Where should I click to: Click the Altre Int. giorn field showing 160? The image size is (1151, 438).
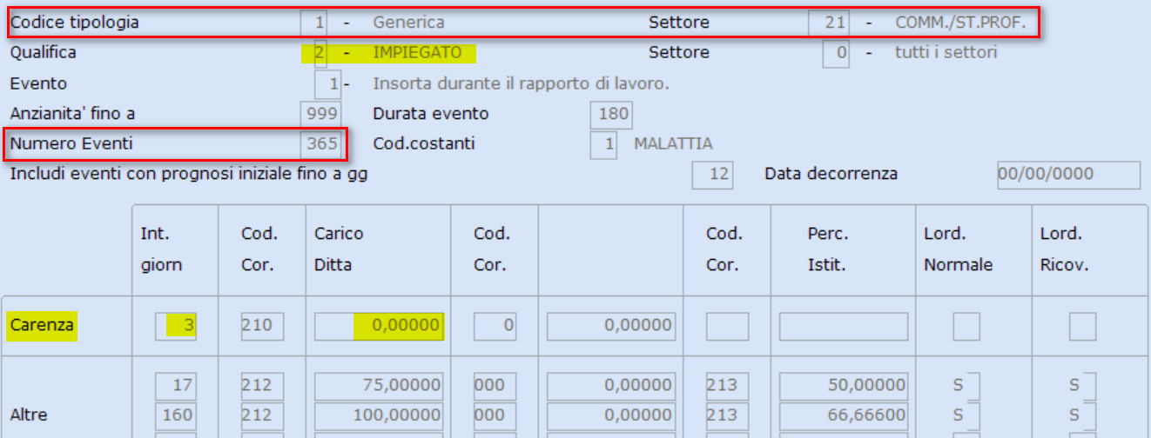(176, 415)
